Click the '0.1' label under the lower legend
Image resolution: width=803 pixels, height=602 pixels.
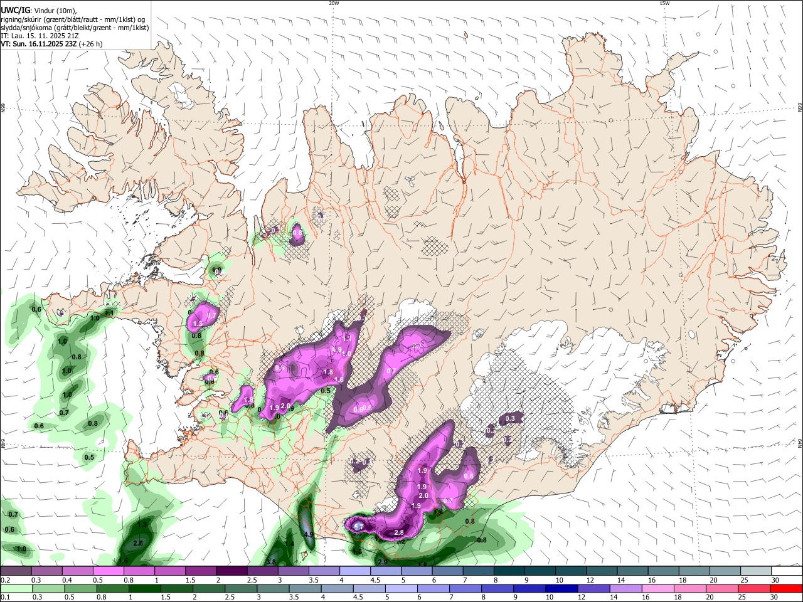coord(5,598)
